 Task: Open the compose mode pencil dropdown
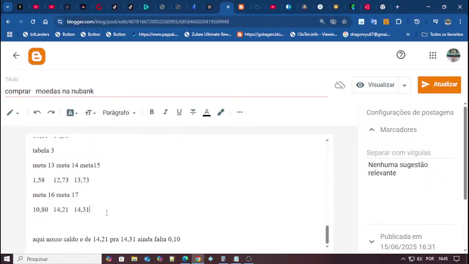click(12, 113)
